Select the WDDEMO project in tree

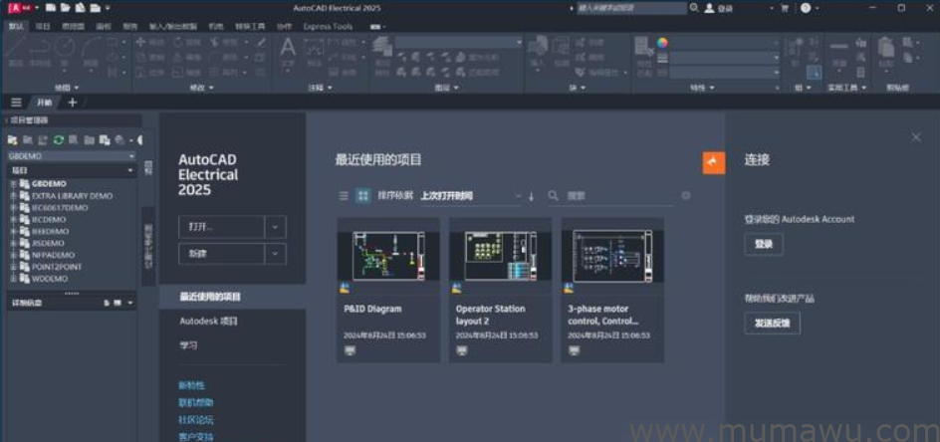coord(49,279)
